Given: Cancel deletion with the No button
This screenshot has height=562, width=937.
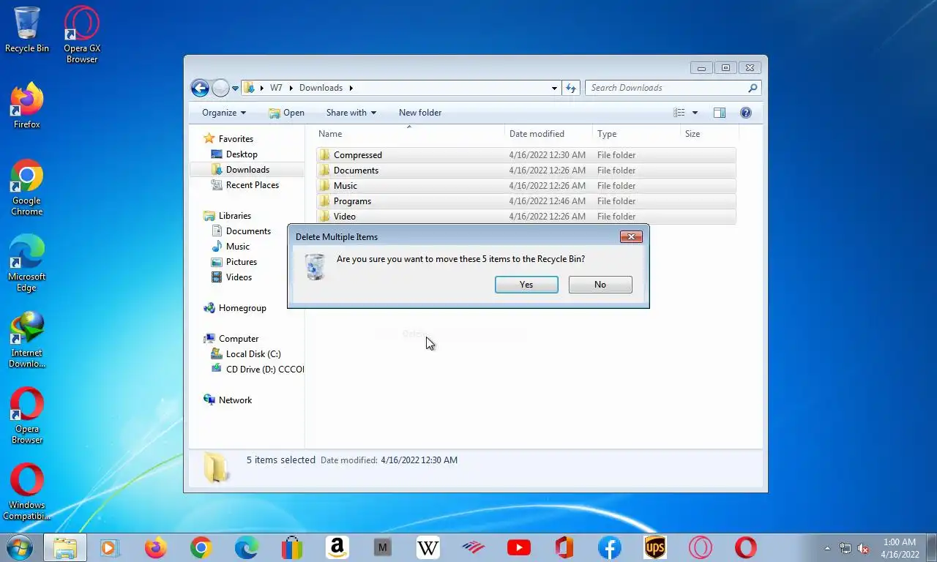Looking at the screenshot, I should [x=600, y=285].
